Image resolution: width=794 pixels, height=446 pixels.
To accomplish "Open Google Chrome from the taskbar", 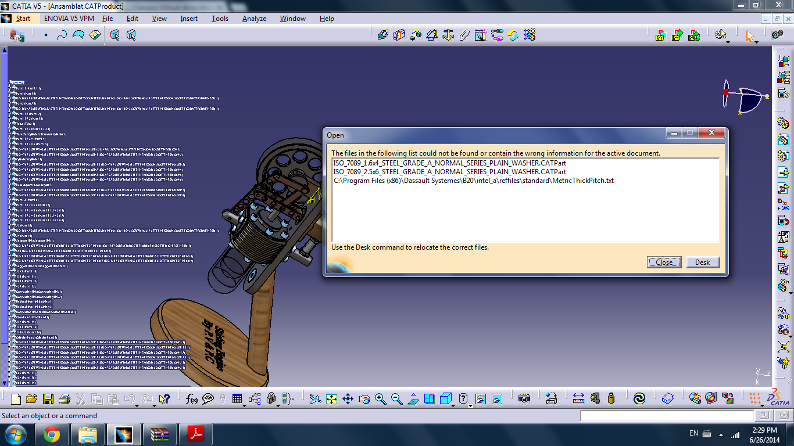I will click(x=52, y=434).
